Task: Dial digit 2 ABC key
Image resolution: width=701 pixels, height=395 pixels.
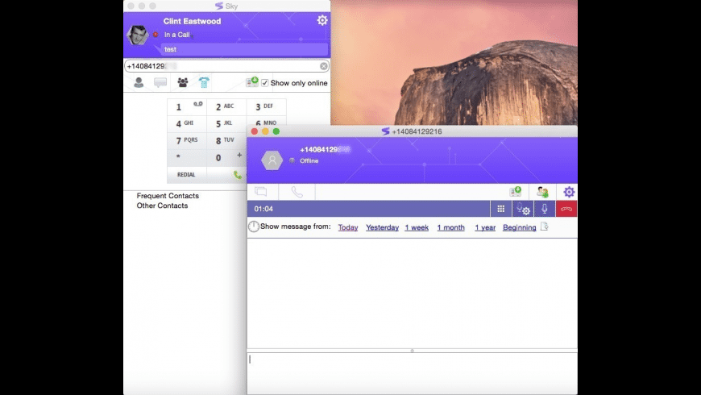Action: point(226,107)
